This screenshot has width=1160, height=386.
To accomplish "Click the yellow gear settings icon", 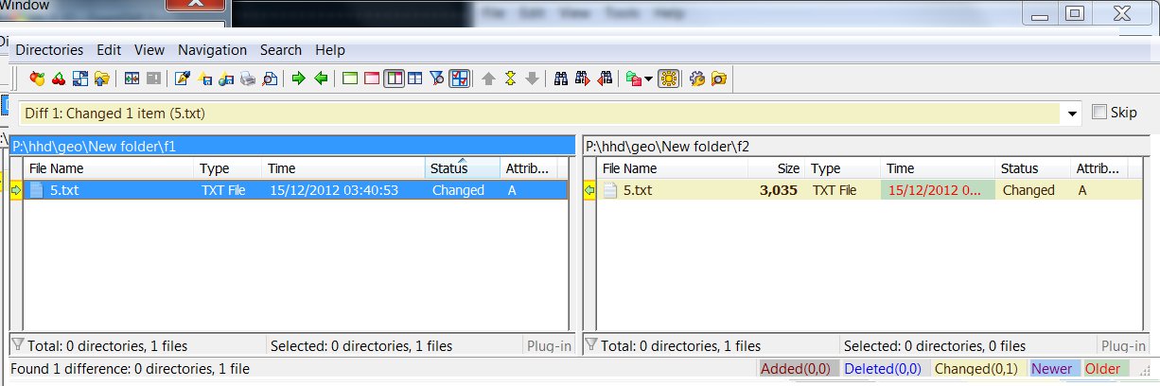I will click(x=669, y=79).
